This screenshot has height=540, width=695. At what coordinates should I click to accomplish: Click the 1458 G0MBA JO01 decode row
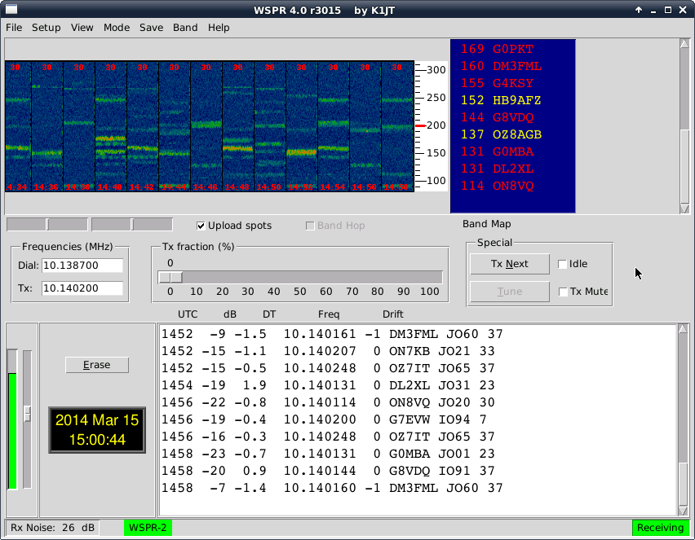click(x=328, y=454)
